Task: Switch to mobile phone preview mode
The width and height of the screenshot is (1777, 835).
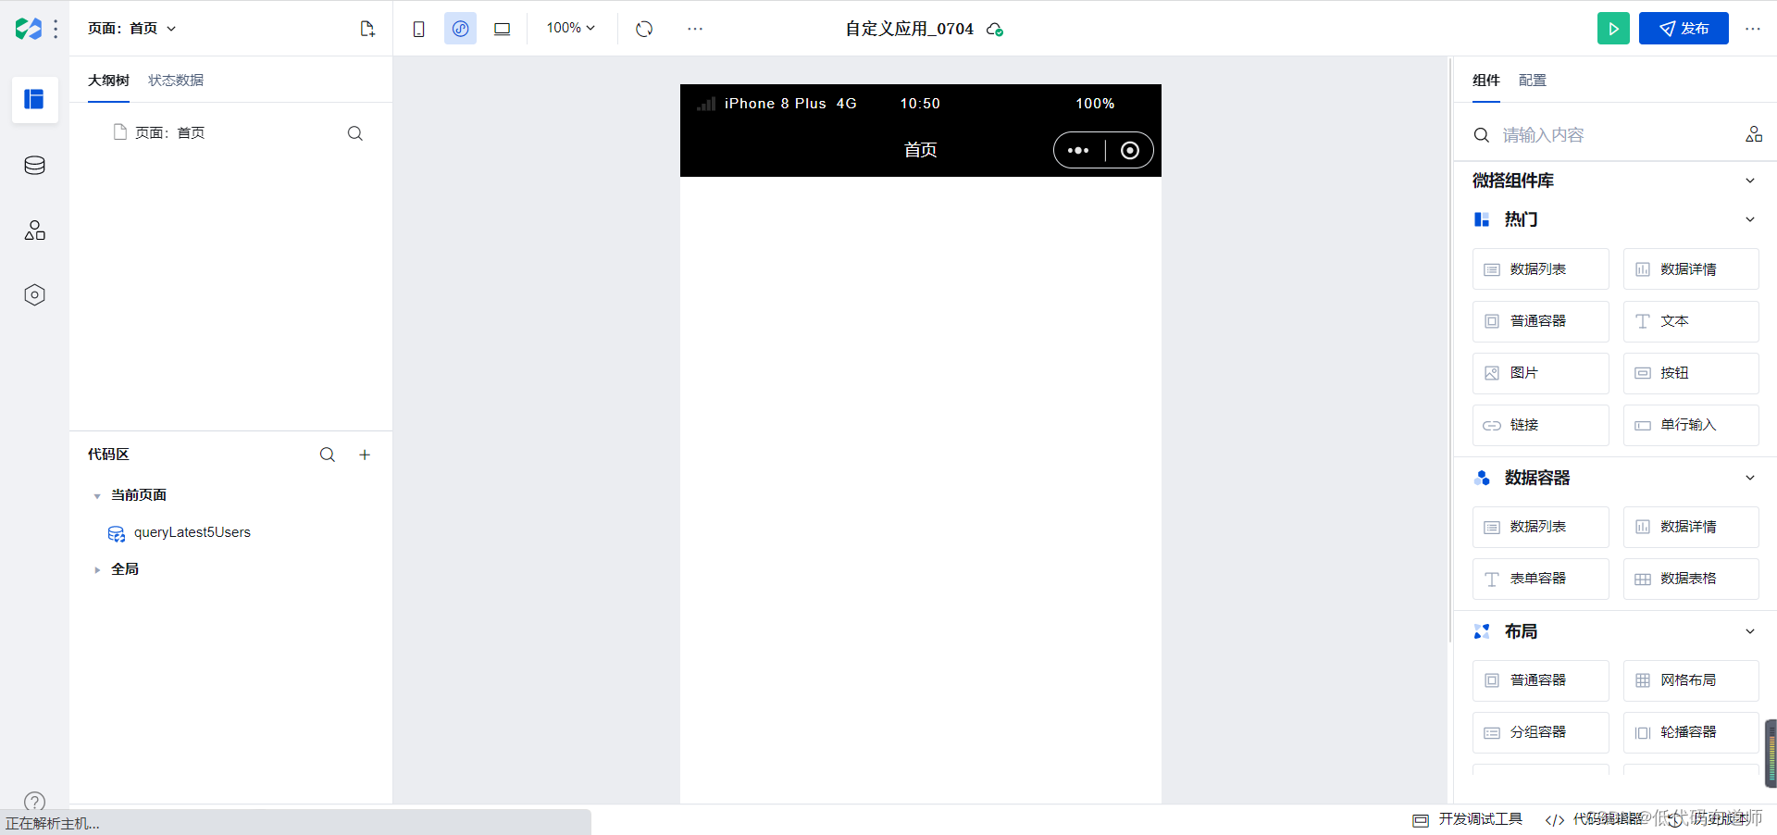Action: [x=418, y=29]
